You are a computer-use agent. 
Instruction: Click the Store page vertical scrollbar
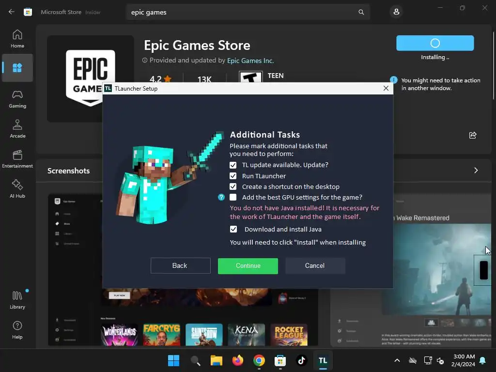click(x=493, y=65)
